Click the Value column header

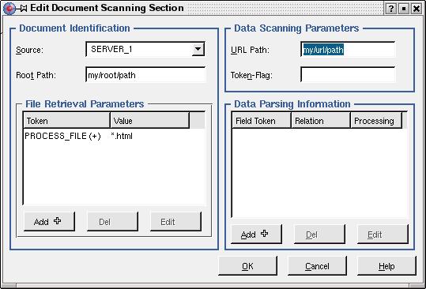click(x=149, y=120)
